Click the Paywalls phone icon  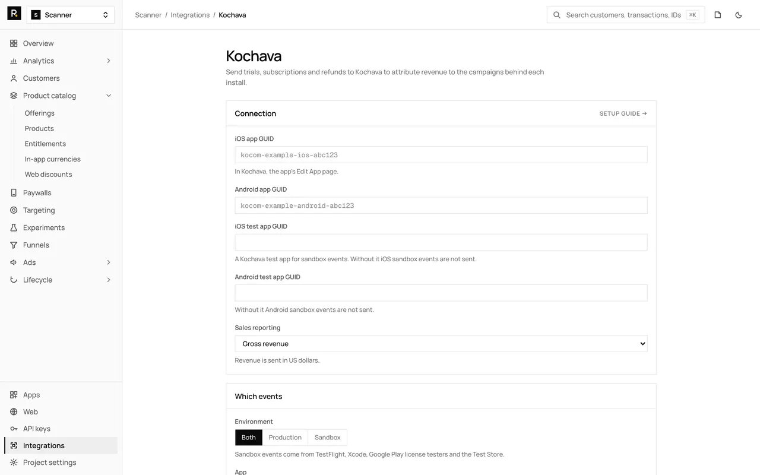click(14, 193)
